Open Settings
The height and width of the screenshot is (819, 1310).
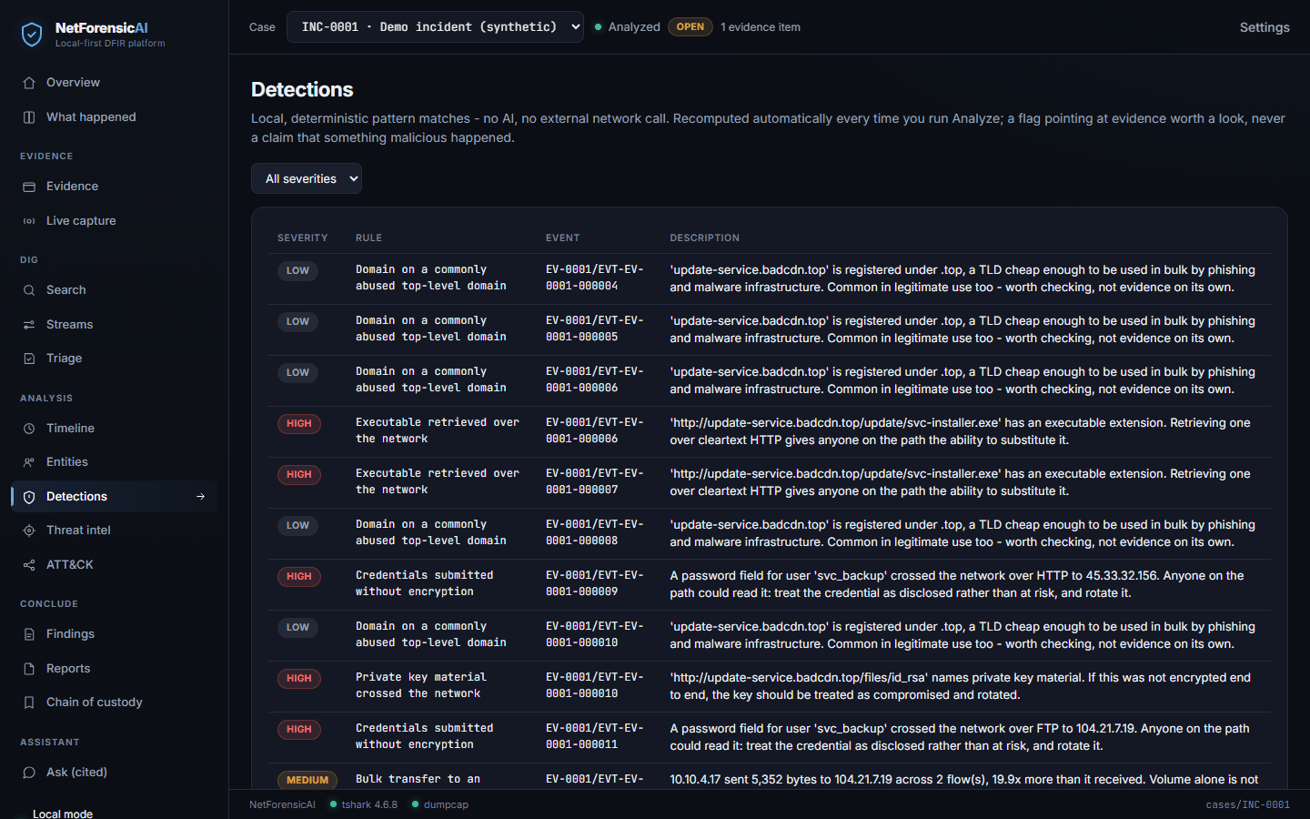1265,27
